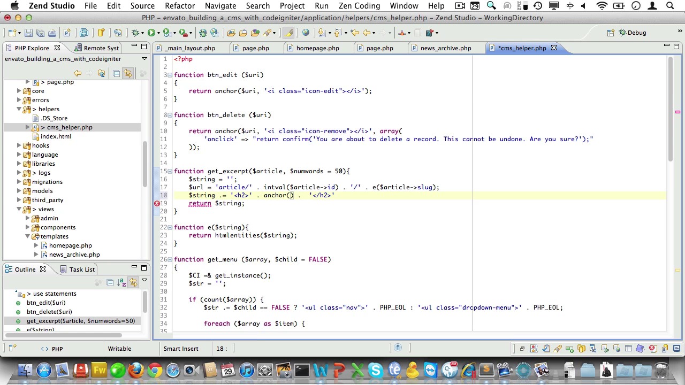This screenshot has width=685, height=385.
Task: Select index.html in helpers folder
Action: 56,136
